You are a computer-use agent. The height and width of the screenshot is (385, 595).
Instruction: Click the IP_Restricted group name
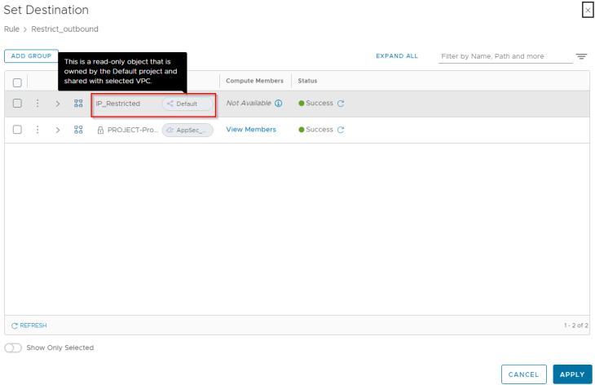(x=117, y=104)
